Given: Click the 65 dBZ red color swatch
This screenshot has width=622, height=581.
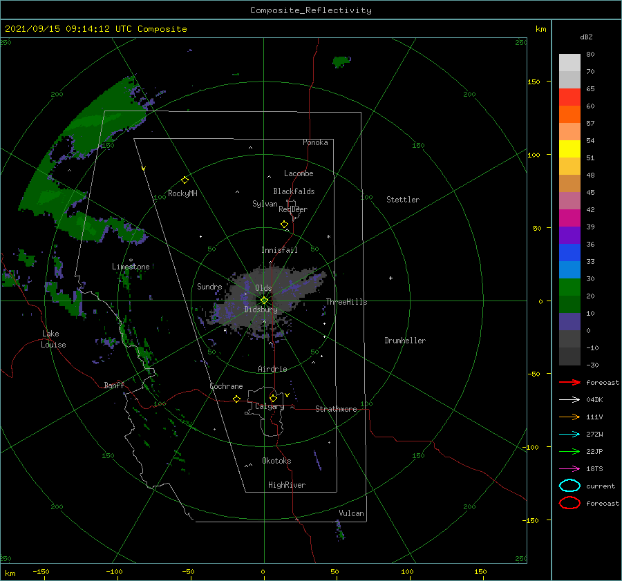Looking at the screenshot, I should point(569,97).
